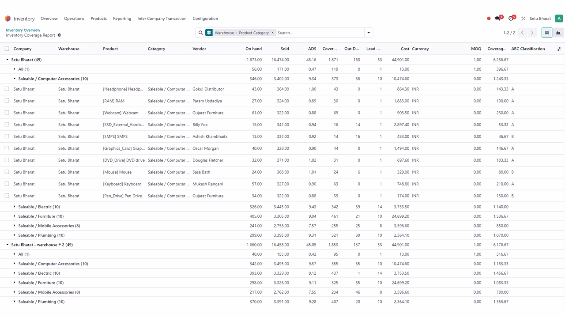565x318 pixels.
Task: Click in the Search field
Action: pos(320,33)
